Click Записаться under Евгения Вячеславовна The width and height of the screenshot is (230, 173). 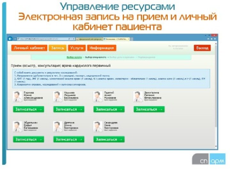[149, 109]
